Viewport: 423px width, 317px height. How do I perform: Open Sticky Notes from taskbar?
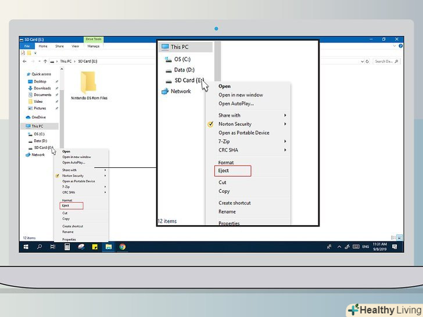(95, 247)
